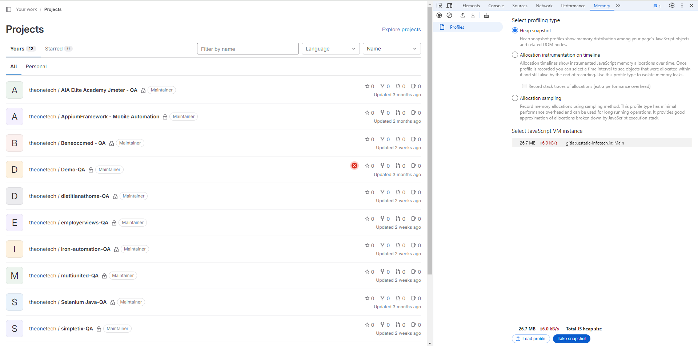Viewport: 698px width, 346px height.
Task: Choose the Allocation sampling radio button
Action: (x=515, y=98)
